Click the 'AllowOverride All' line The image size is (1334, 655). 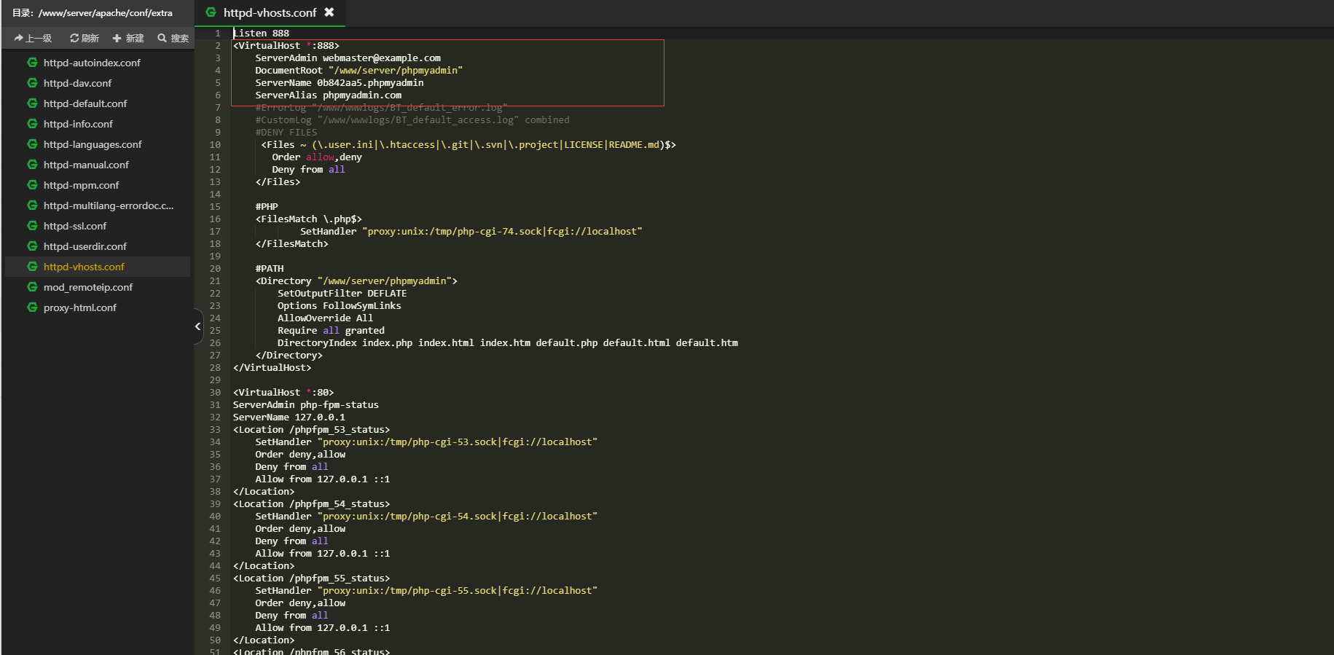click(325, 318)
